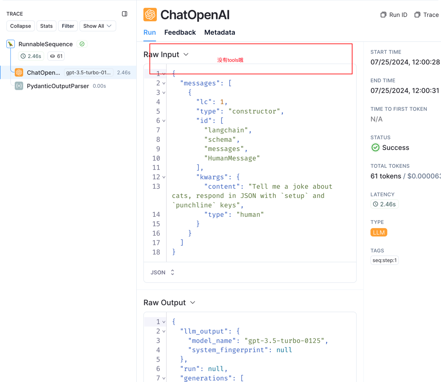Click the Collapse button
The width and height of the screenshot is (441, 382).
[21, 26]
